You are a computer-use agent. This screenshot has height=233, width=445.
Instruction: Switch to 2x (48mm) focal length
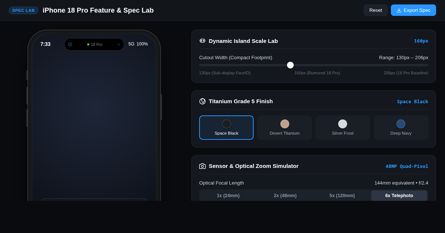point(285,196)
